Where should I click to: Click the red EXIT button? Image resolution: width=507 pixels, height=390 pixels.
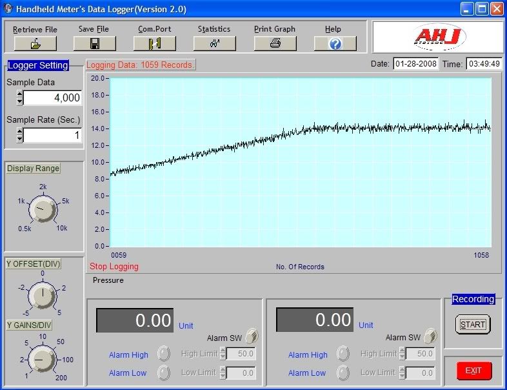pyautogui.click(x=473, y=371)
